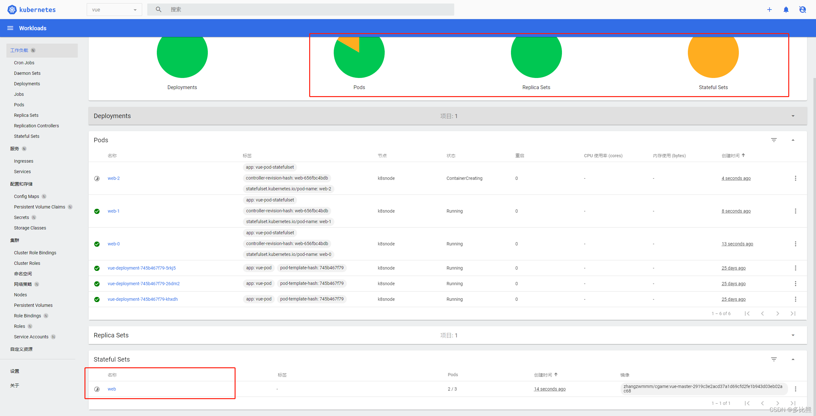Click running status icon of web-0 pod

(x=97, y=244)
